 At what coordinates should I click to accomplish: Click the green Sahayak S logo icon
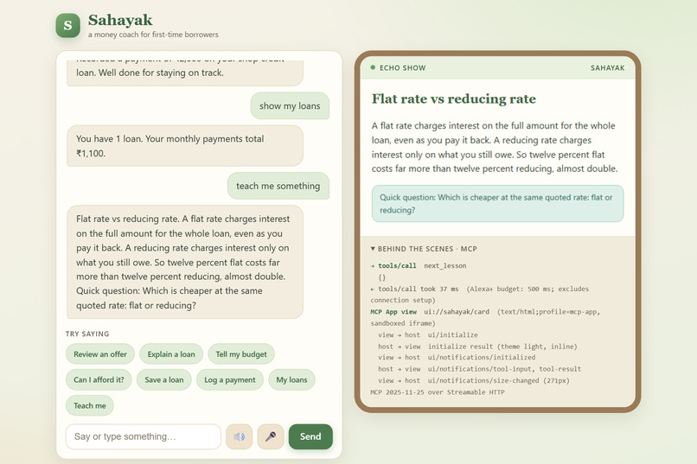(x=68, y=25)
